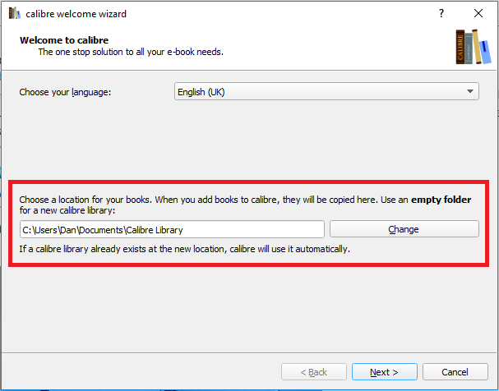Click the calibre bookshelf logo in header
Viewport: 499px width, 391px height.
coord(474,47)
